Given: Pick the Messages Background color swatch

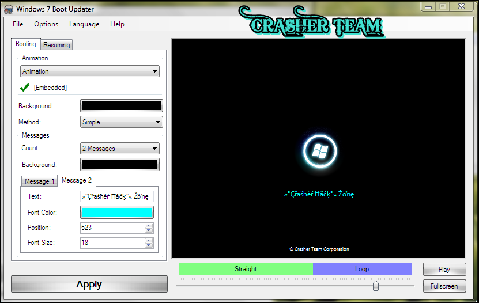Looking at the screenshot, I should pyautogui.click(x=120, y=165).
